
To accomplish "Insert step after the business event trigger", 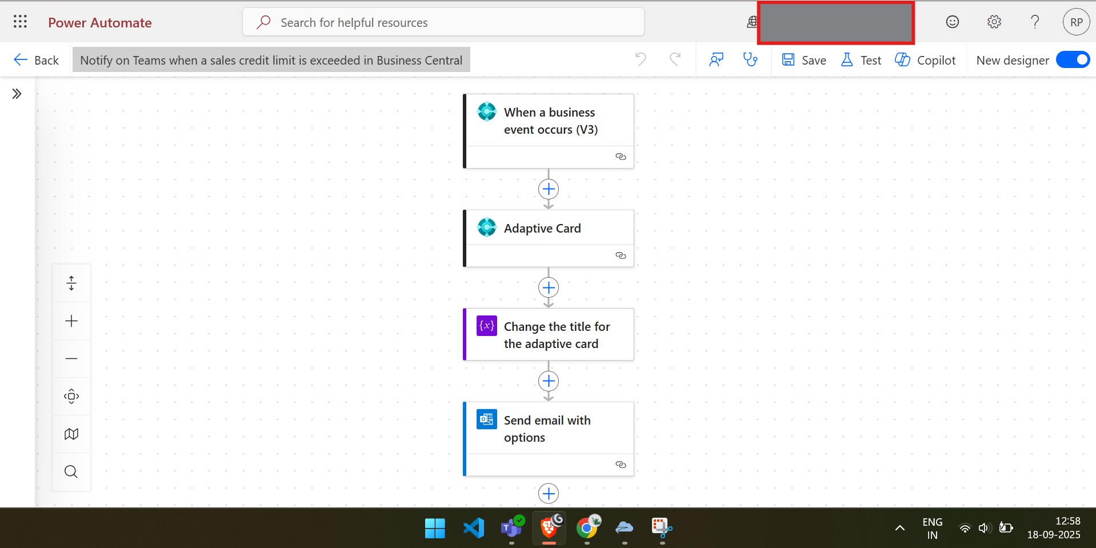I will [x=549, y=189].
